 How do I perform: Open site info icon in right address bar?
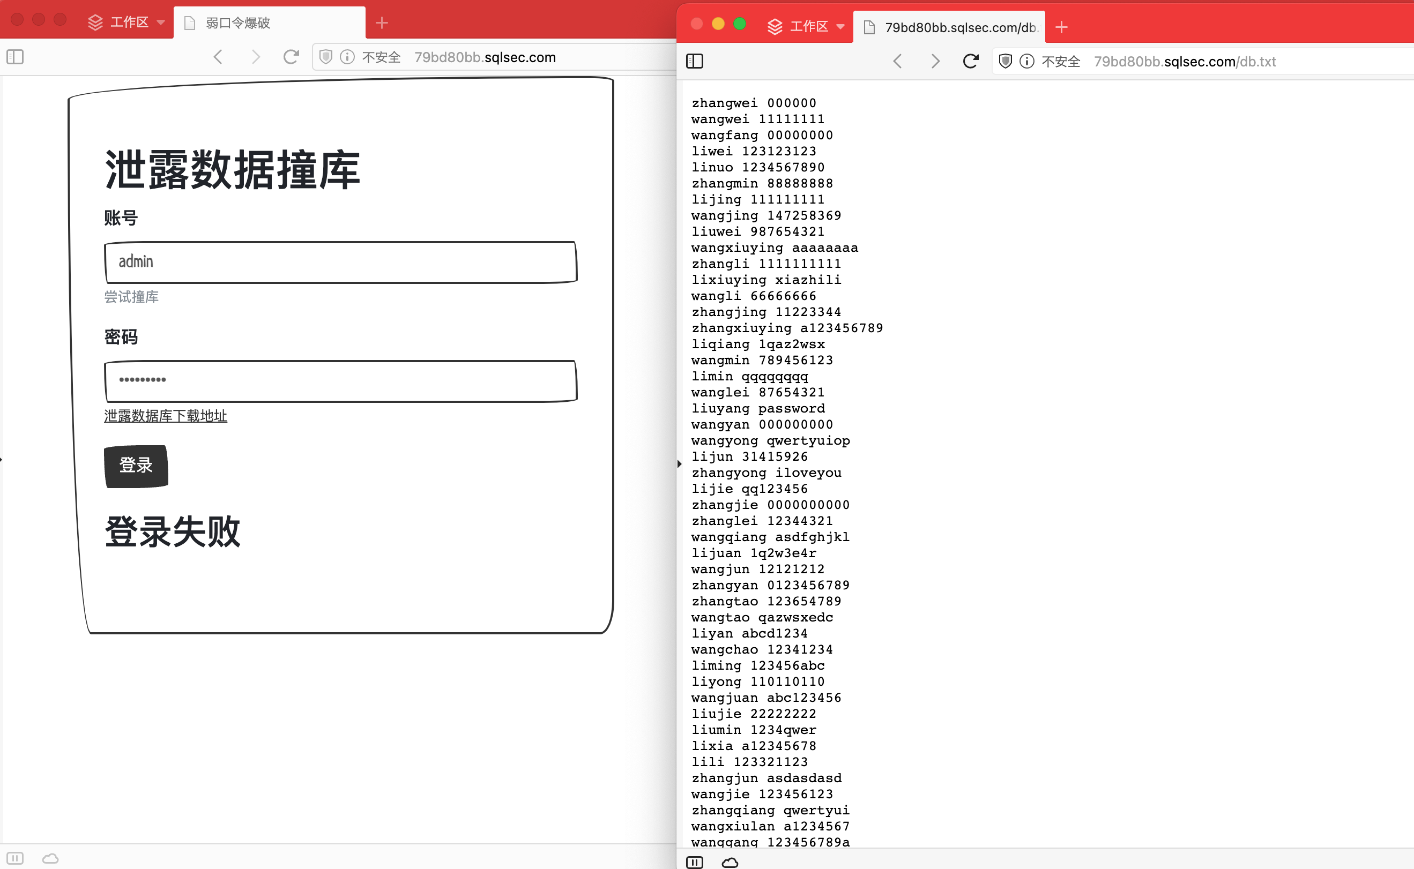(x=1027, y=61)
